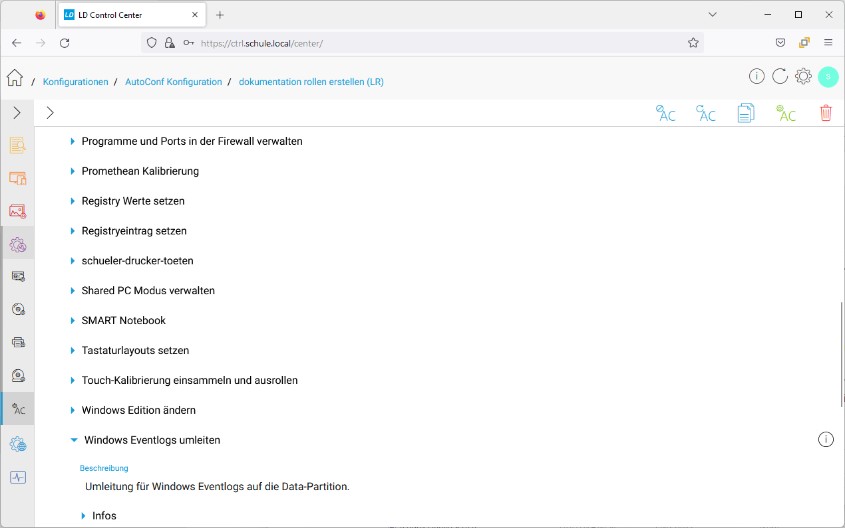
Task: Bookmark this page with the star
Action: pyautogui.click(x=693, y=43)
